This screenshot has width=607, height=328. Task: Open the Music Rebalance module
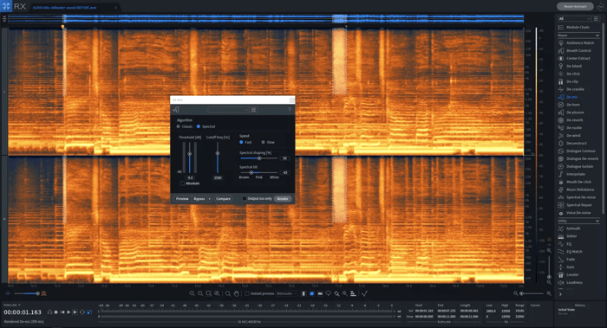click(576, 190)
